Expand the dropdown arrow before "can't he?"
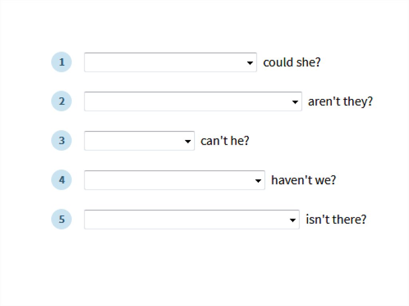Viewport: 409px width, 306px height. pyautogui.click(x=188, y=142)
